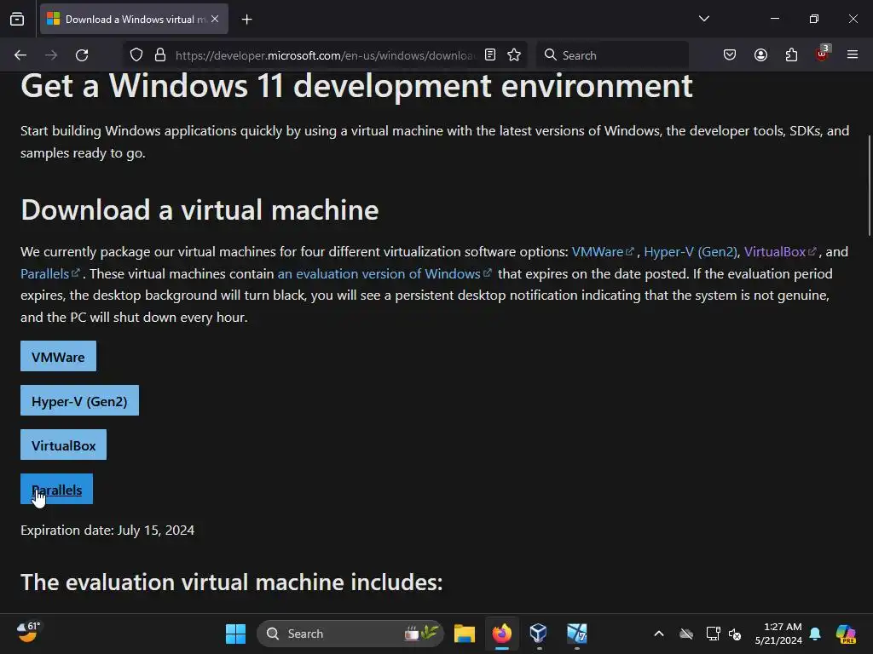
Task: Follow the VMWare inline link
Action: tap(603, 252)
